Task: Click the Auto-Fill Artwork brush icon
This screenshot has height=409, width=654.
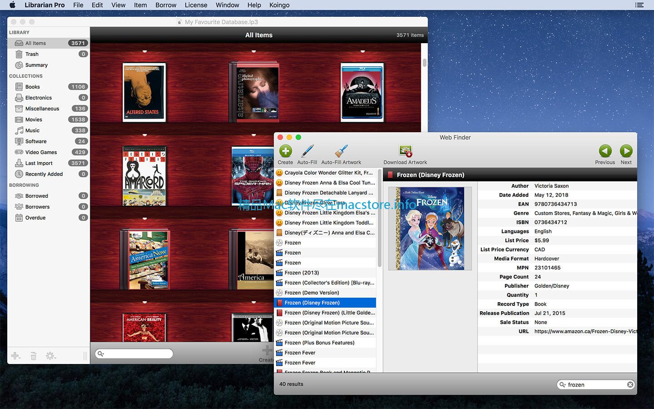Action: click(341, 151)
